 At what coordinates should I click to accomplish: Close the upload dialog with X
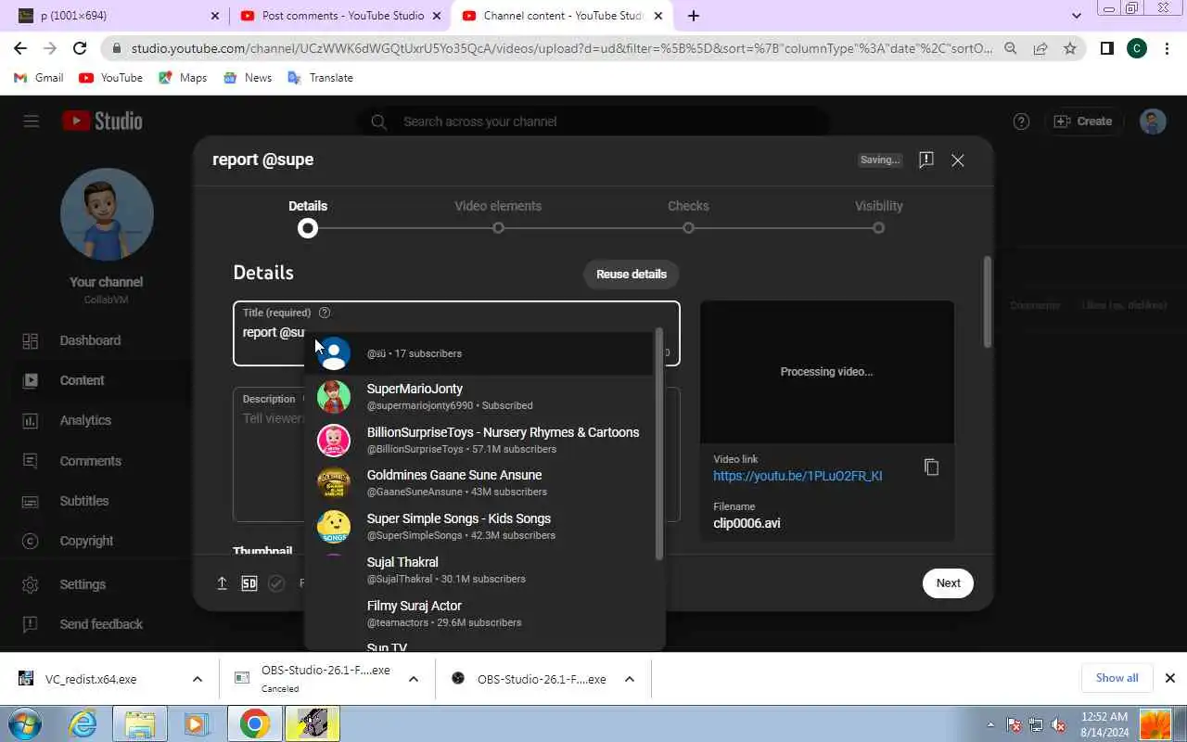(x=958, y=160)
